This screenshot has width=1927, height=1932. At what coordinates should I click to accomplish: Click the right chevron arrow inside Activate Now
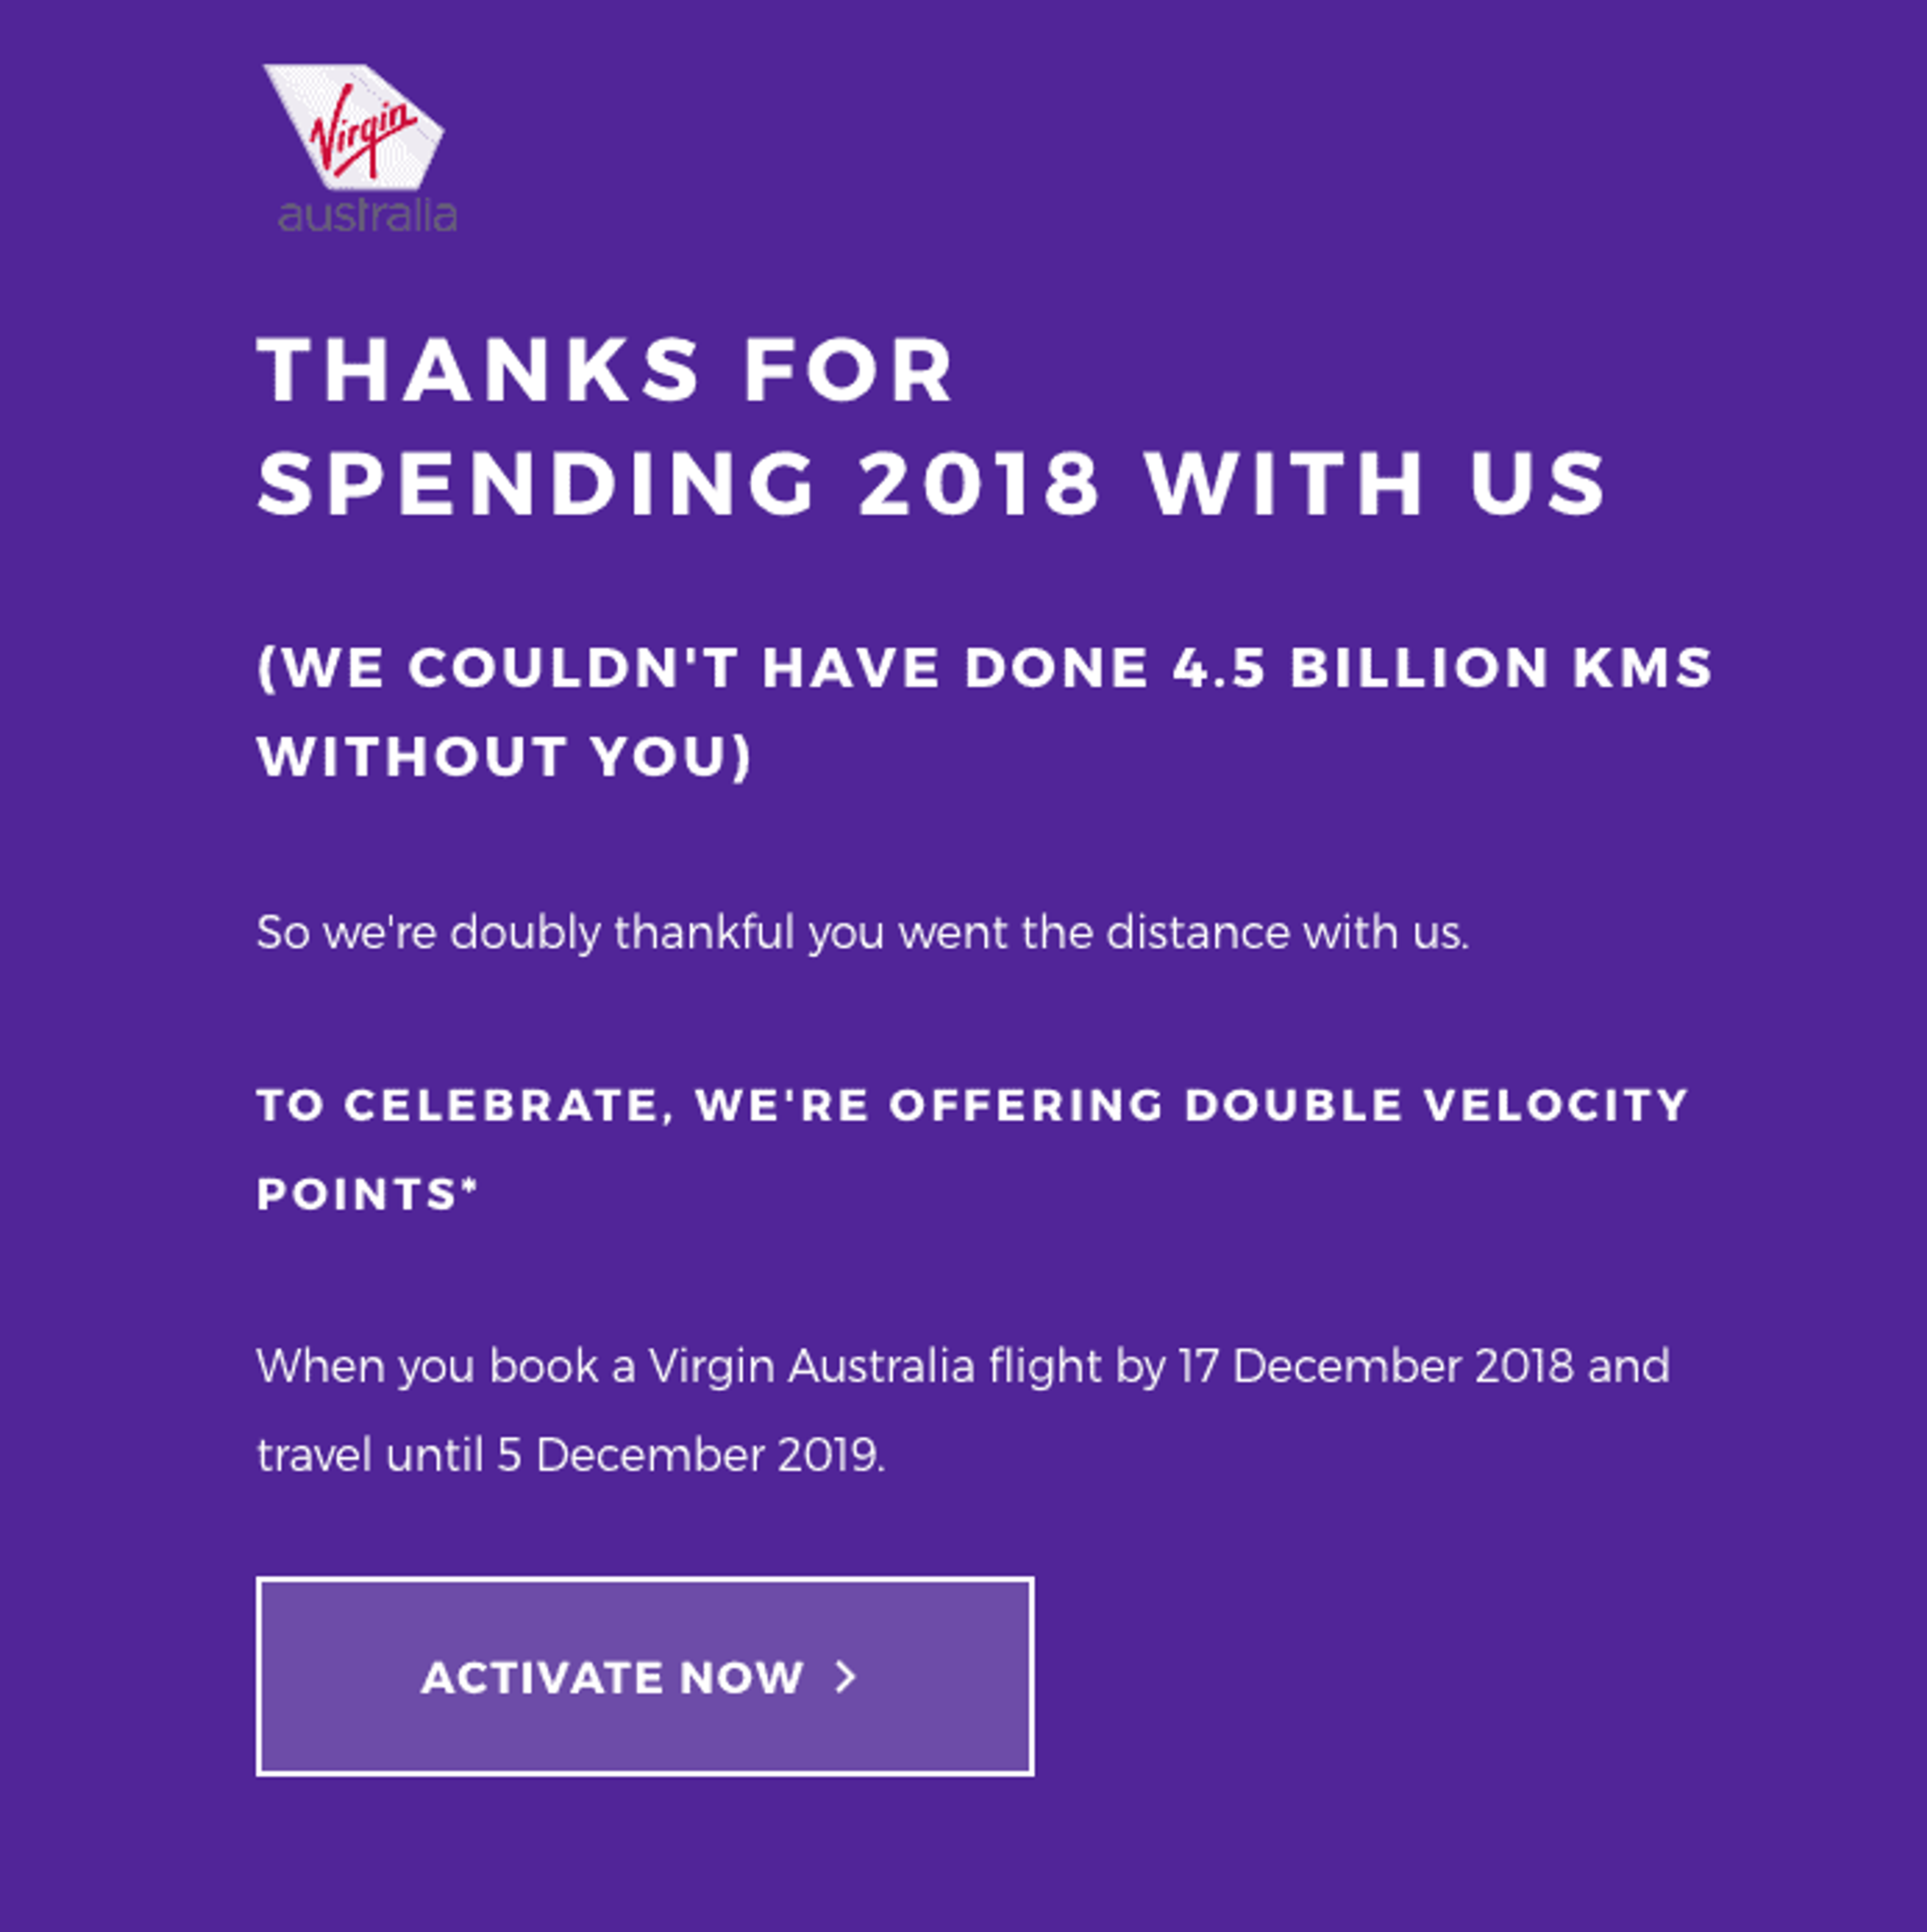(846, 1677)
